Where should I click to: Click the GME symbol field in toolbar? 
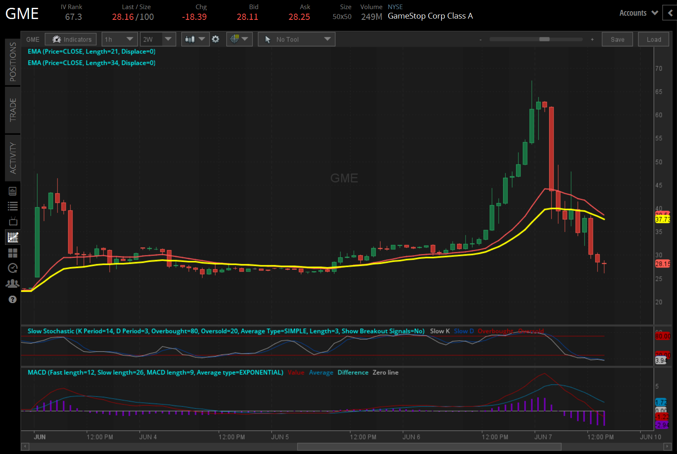pyautogui.click(x=33, y=39)
